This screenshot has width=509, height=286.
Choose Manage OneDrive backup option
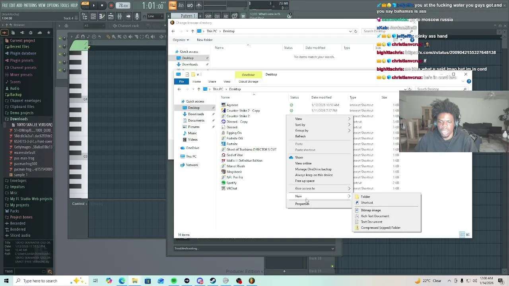click(x=313, y=169)
